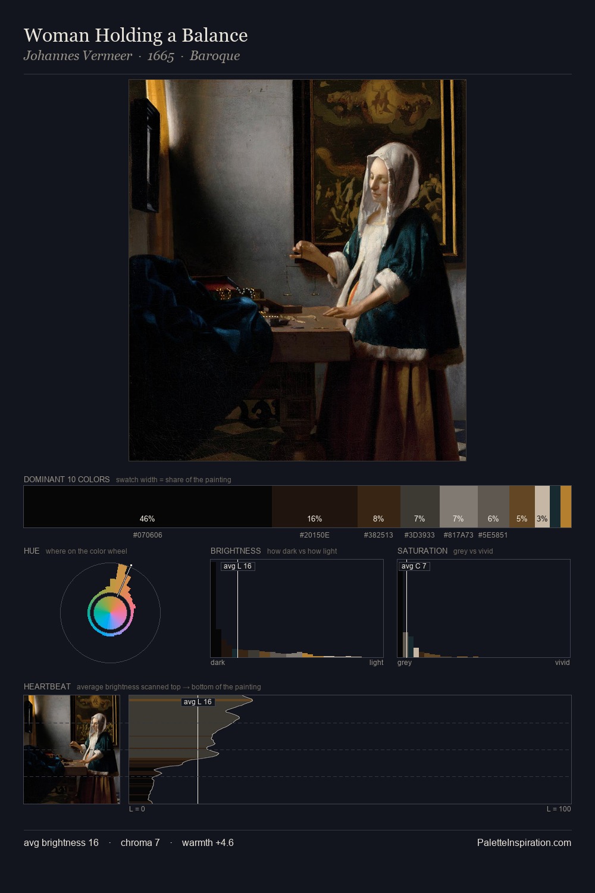Click the note 'swatch width = share of the painting'
The height and width of the screenshot is (893, 595).
pos(174,480)
